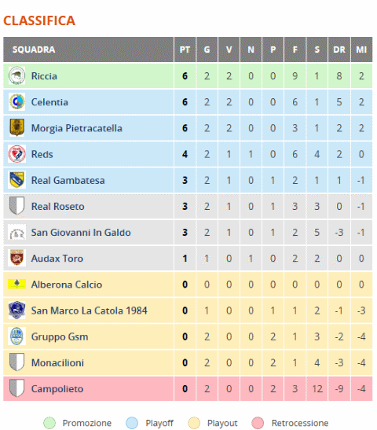The height and width of the screenshot is (430, 377).
Task: Click the Alberona Calcio yellow flag icon
Action: (x=16, y=284)
